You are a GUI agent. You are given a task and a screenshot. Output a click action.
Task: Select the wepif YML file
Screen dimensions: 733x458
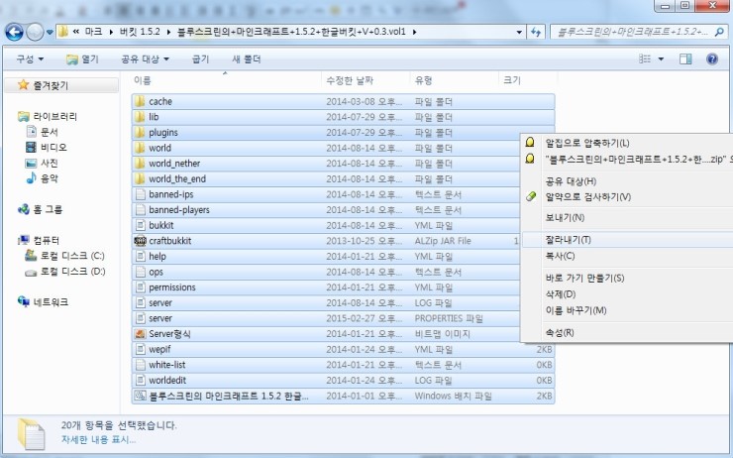343,349
